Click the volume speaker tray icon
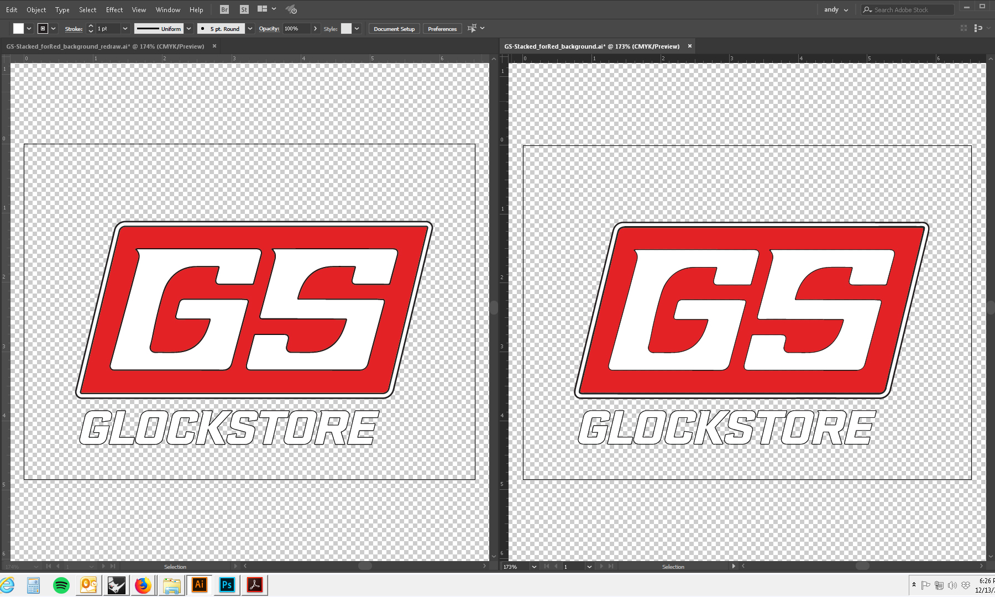The width and height of the screenshot is (995, 597). coord(952,585)
